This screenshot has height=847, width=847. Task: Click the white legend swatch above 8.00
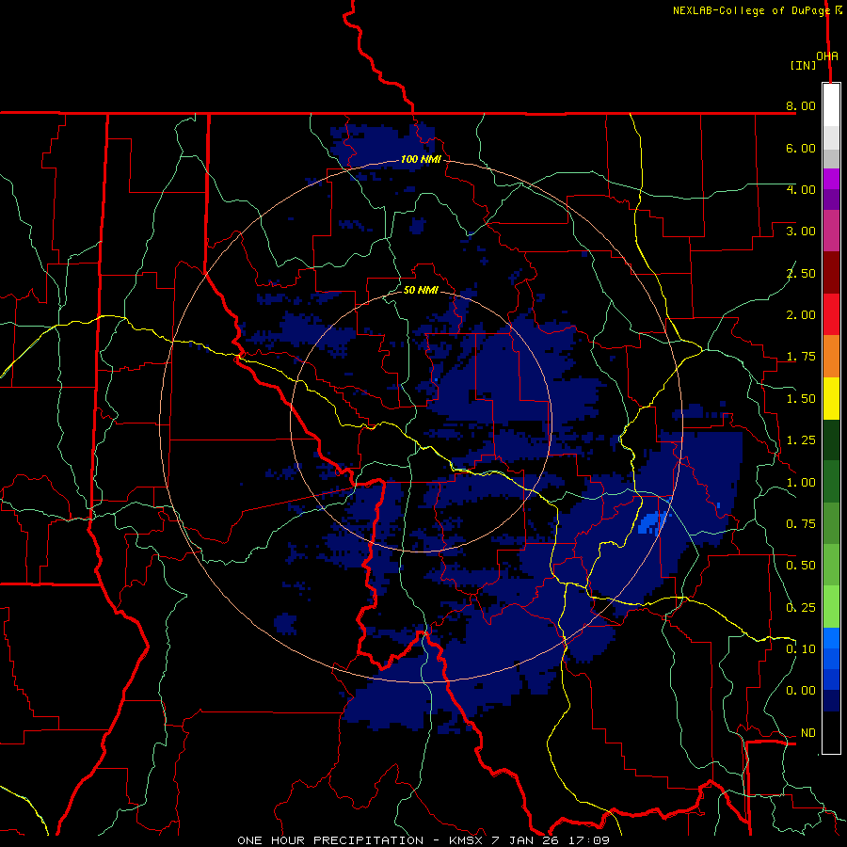click(831, 104)
